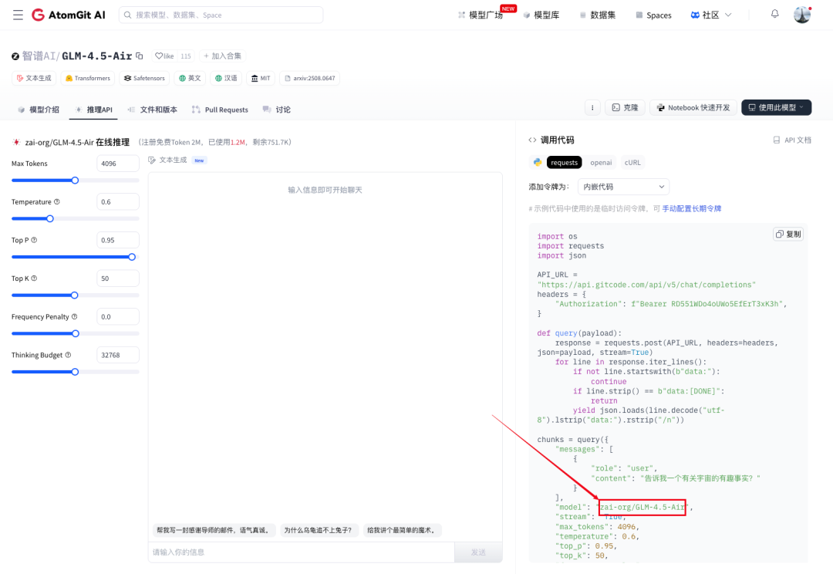Copy model name GLM-4.5-Air icon

click(x=140, y=56)
